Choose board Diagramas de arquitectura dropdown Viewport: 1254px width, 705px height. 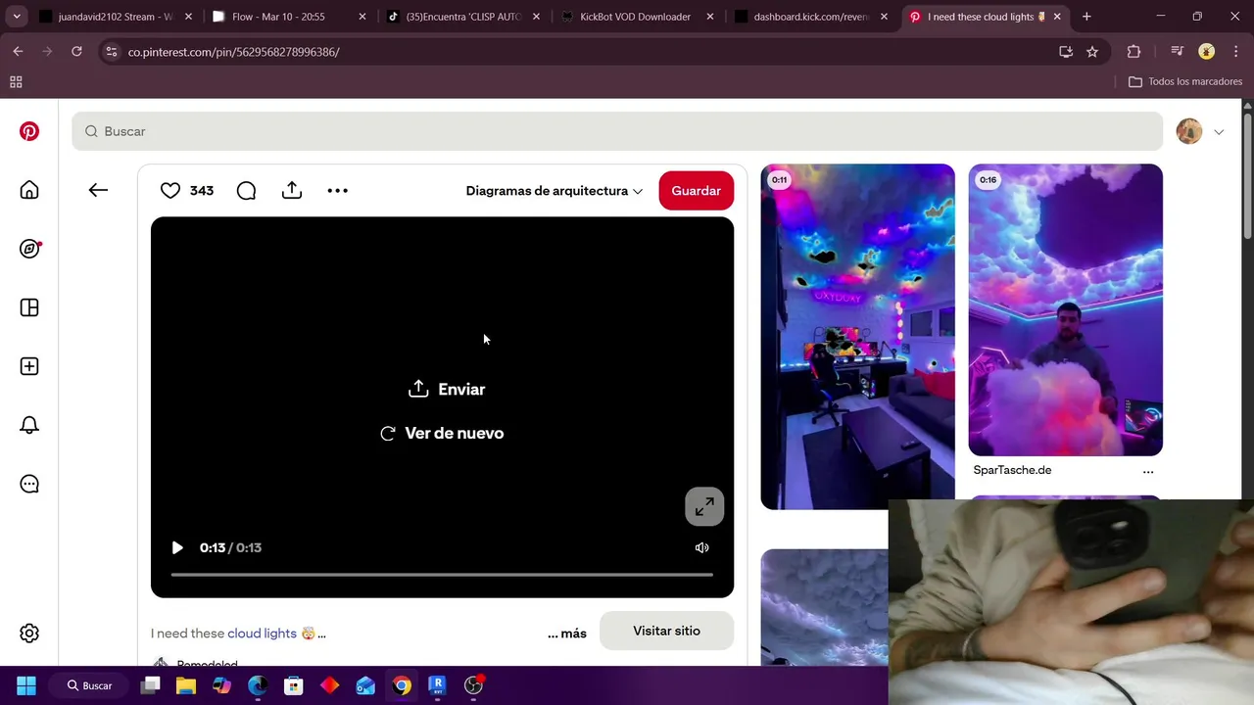555,191
